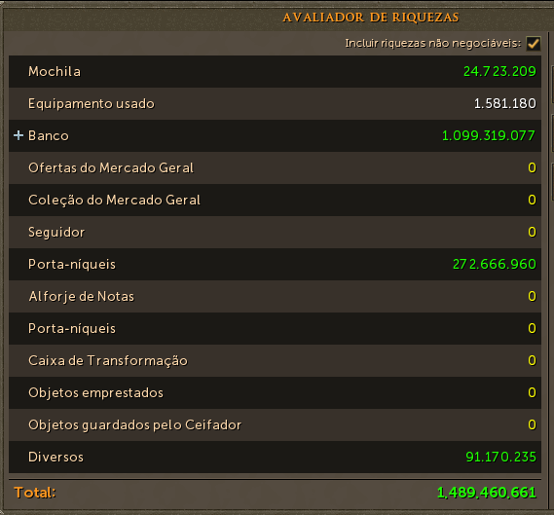
Task: Select Objetos guardados pelo Ceifador row
Action: click(x=275, y=424)
